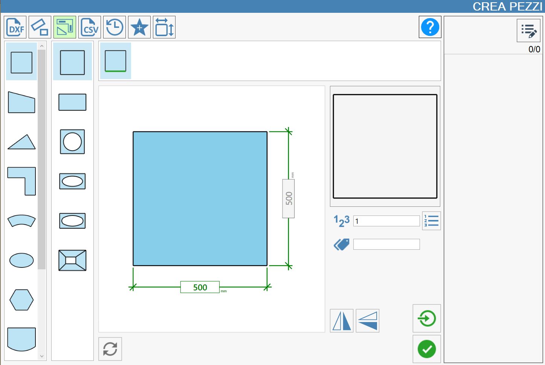Viewport: 545px width, 365px height.
Task: Click the label tag input field
Action: click(x=386, y=244)
